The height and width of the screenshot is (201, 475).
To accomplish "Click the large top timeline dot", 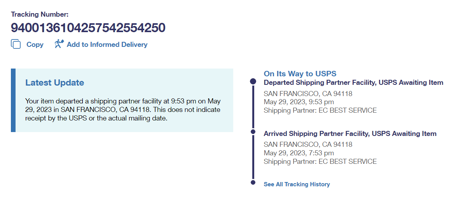I will pos(253,81).
